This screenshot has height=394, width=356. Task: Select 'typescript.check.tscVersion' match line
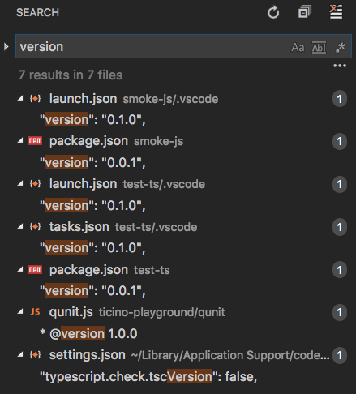click(x=148, y=377)
